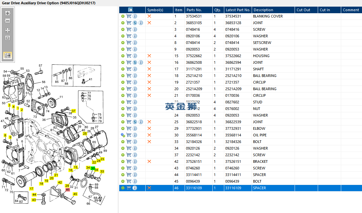Show info for item 33 BOLT
This screenshot has width=362, height=213.
click(x=135, y=142)
